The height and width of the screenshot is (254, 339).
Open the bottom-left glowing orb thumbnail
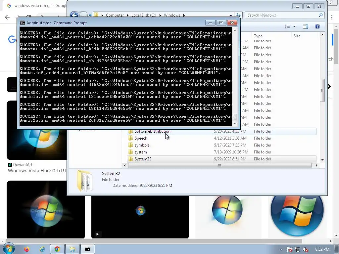click(x=46, y=209)
